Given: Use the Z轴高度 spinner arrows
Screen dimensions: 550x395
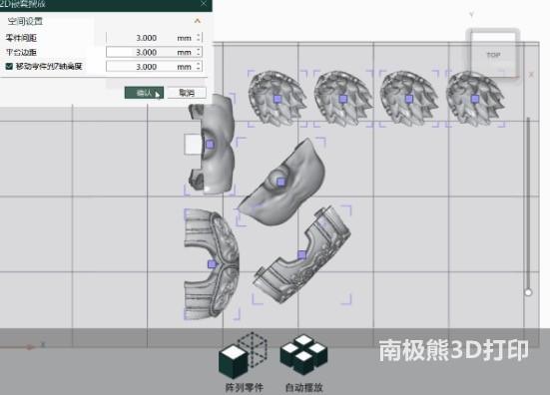Looking at the screenshot, I should [x=199, y=66].
